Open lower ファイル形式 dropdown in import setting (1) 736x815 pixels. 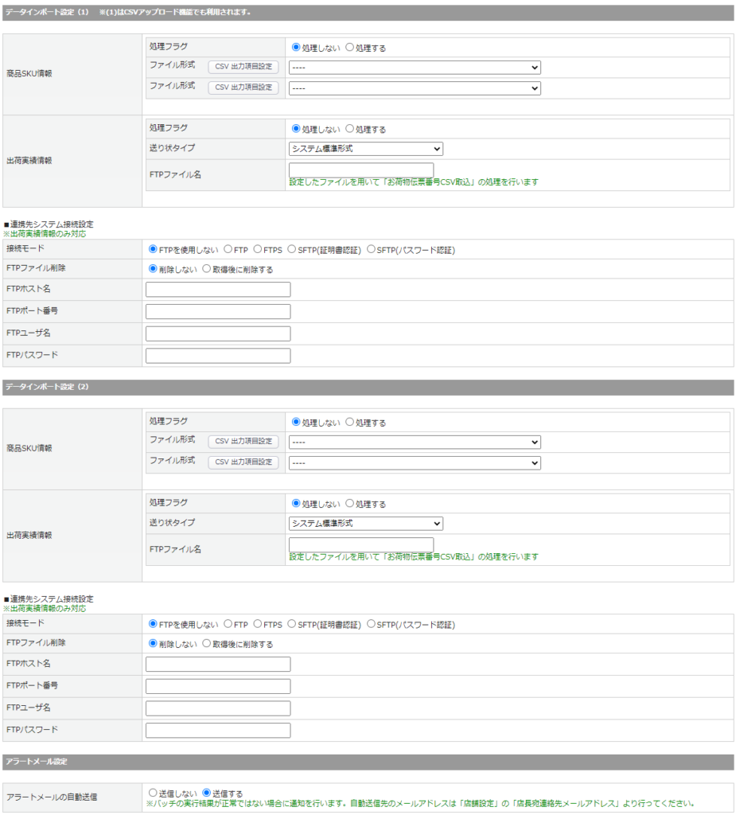pos(415,88)
